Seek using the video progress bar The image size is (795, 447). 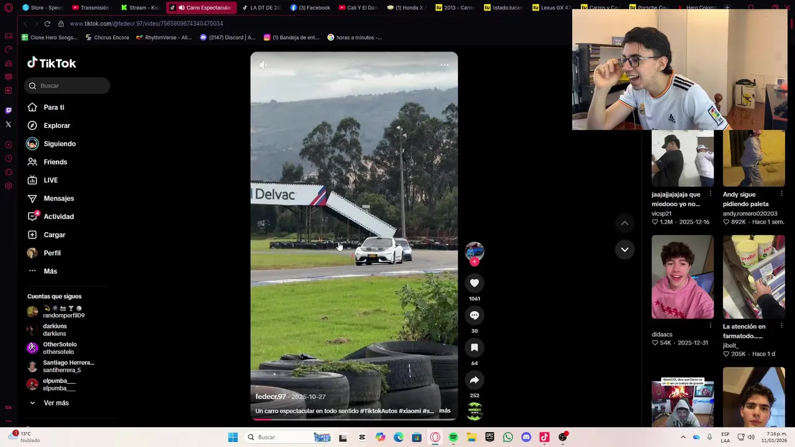(x=354, y=419)
